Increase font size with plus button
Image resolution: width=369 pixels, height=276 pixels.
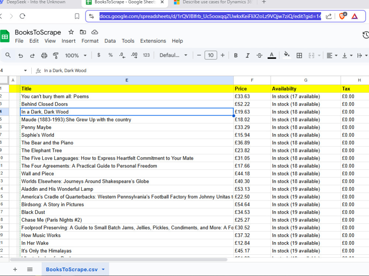[223, 56]
